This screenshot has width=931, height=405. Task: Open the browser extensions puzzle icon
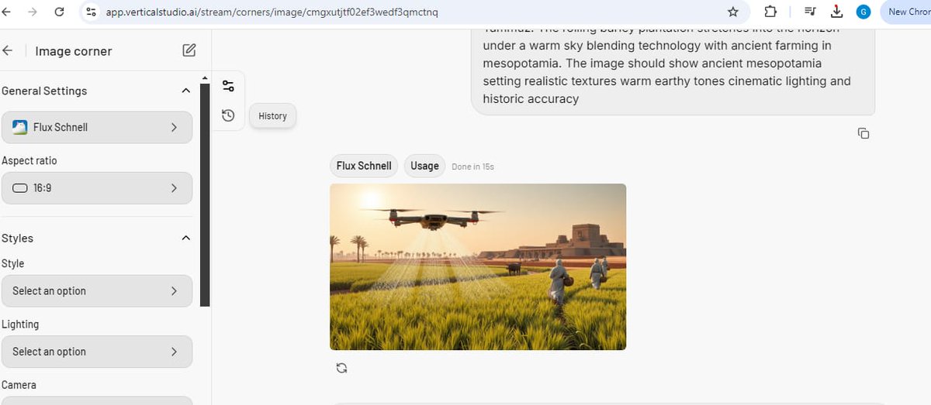(770, 12)
